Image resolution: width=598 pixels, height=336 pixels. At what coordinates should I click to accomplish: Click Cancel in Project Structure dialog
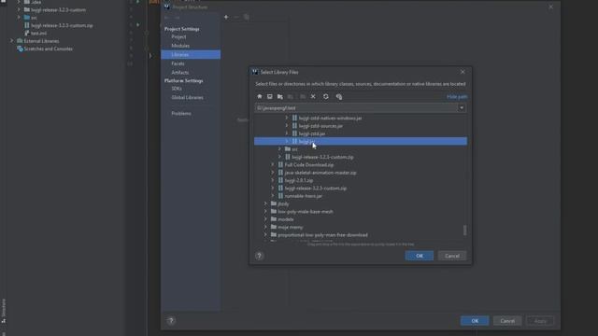[x=507, y=321]
